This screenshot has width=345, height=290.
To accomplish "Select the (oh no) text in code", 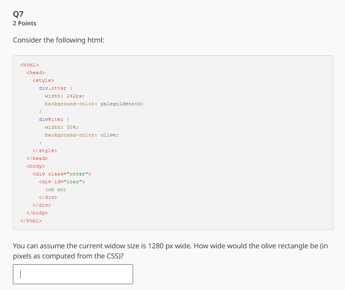I will [x=55, y=189].
